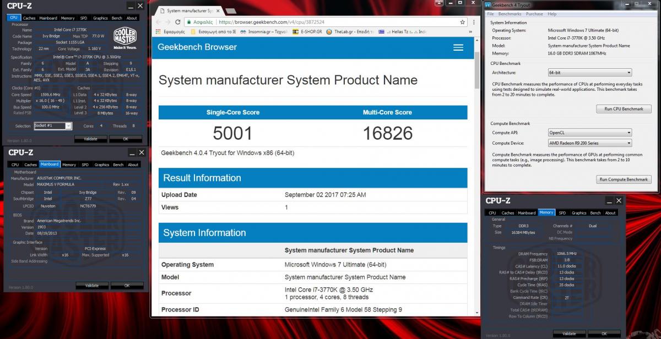Go forward in the Chrome browser
Screen dimensions: 661x339
tap(168, 22)
